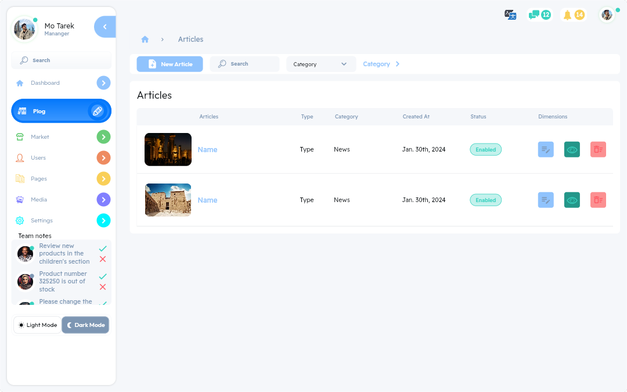This screenshot has height=392, width=627.
Task: Create a New Article
Action: pos(170,64)
